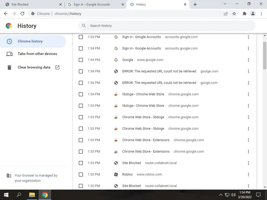The image size is (267, 200).
Task: Click the 'Chrome' site info chip
Action: (40, 14)
